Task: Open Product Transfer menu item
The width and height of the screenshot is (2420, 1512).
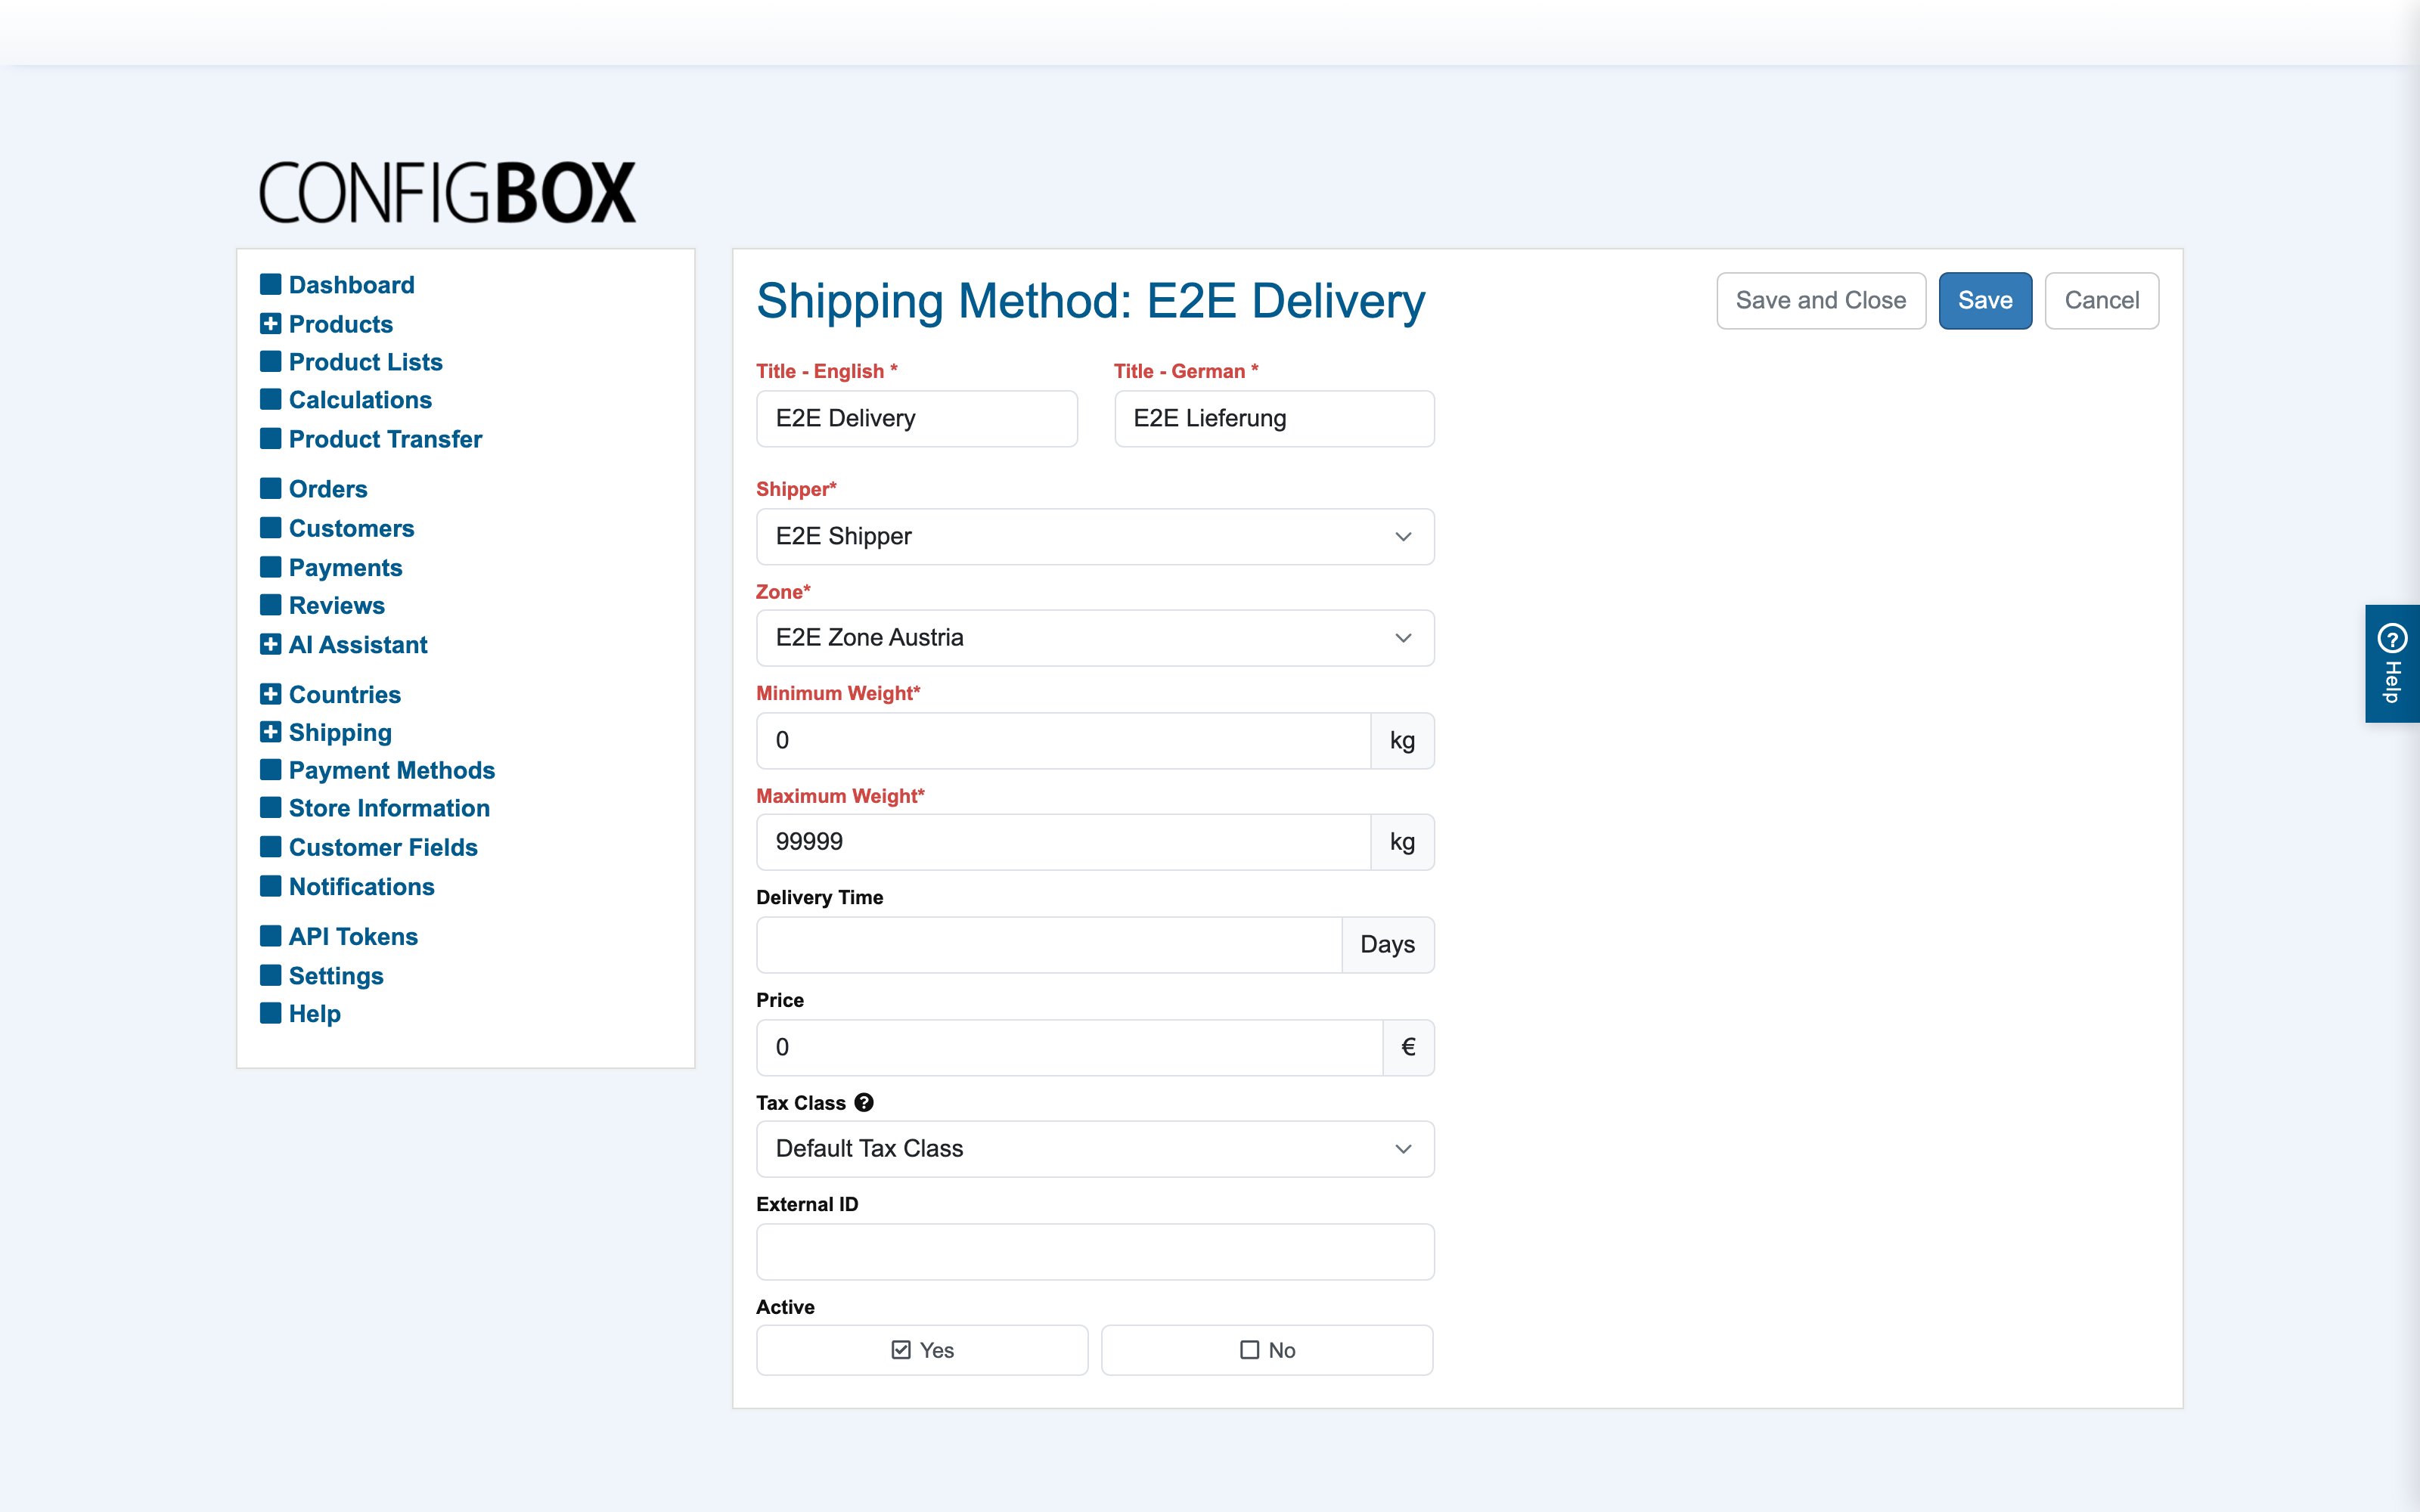Action: (x=385, y=439)
